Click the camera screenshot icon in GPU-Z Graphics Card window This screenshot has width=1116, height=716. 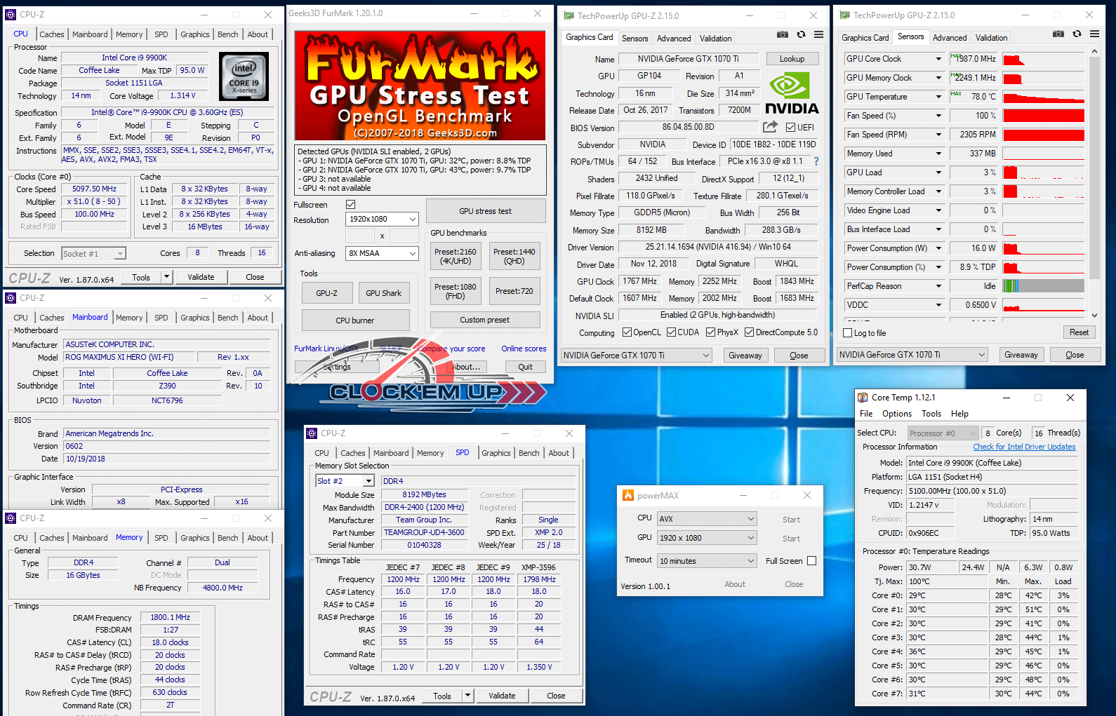pos(783,35)
